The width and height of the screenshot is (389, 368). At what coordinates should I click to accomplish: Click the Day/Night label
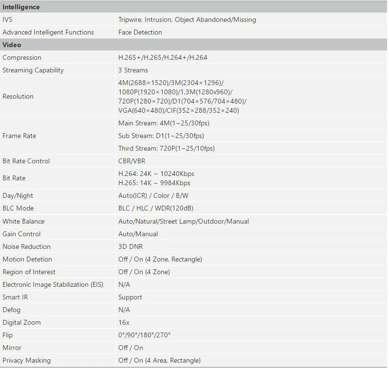point(18,195)
